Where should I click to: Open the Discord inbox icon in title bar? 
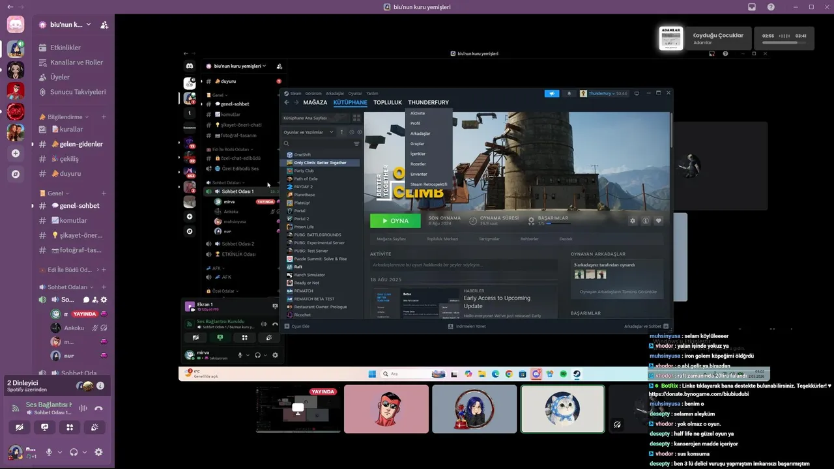coord(752,7)
